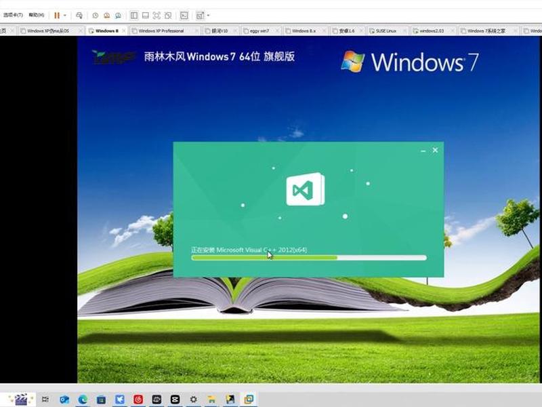Minimize the green installer dialog
This screenshot has width=542, height=407.
coord(423,151)
